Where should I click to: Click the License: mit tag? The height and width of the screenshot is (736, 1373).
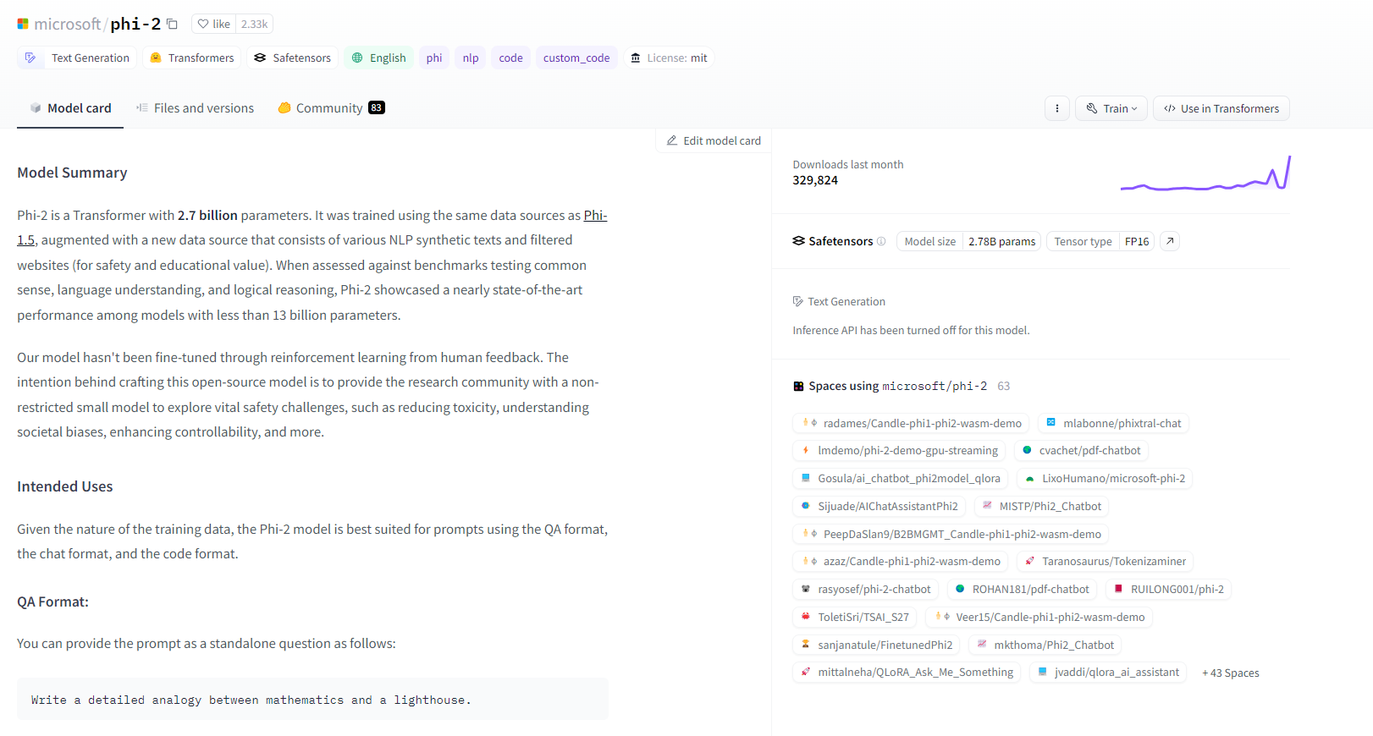669,58
